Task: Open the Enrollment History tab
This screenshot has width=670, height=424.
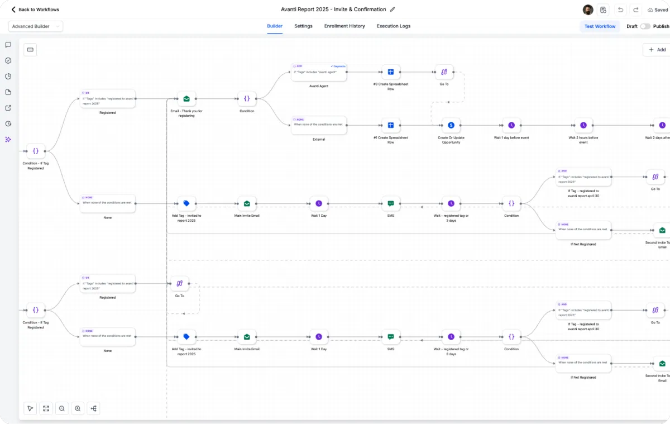Action: 344,26
